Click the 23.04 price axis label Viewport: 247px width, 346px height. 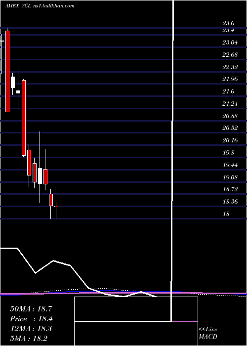[x=230, y=42]
